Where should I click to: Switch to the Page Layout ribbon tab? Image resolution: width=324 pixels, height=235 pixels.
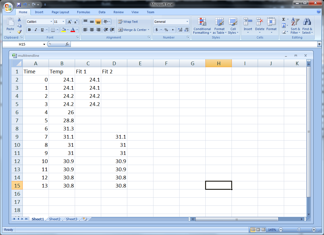pos(60,12)
